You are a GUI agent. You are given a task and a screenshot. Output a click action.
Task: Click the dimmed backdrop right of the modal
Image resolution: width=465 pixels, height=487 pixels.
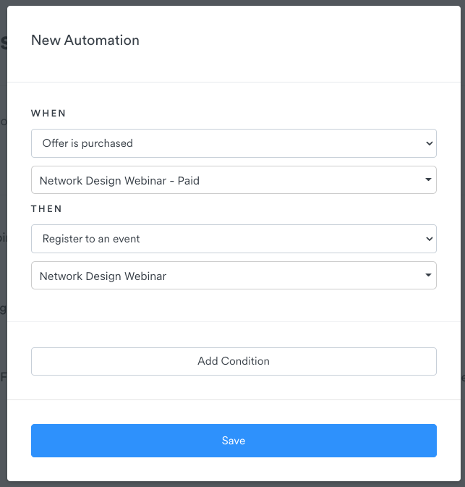coord(462,217)
